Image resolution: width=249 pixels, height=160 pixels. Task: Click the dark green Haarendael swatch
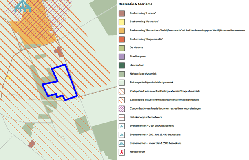tap(121, 65)
